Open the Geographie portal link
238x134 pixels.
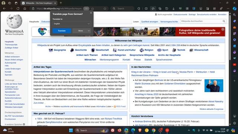(x=60, y=50)
